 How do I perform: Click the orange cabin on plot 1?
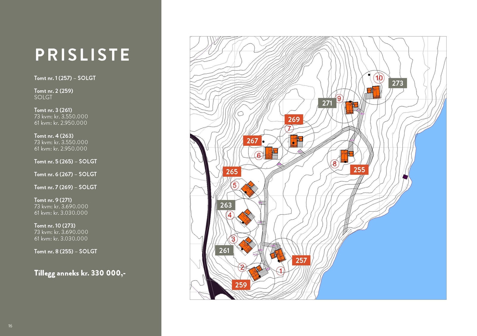(279, 255)
